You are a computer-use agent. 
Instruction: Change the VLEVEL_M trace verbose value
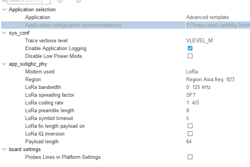click(x=199, y=41)
